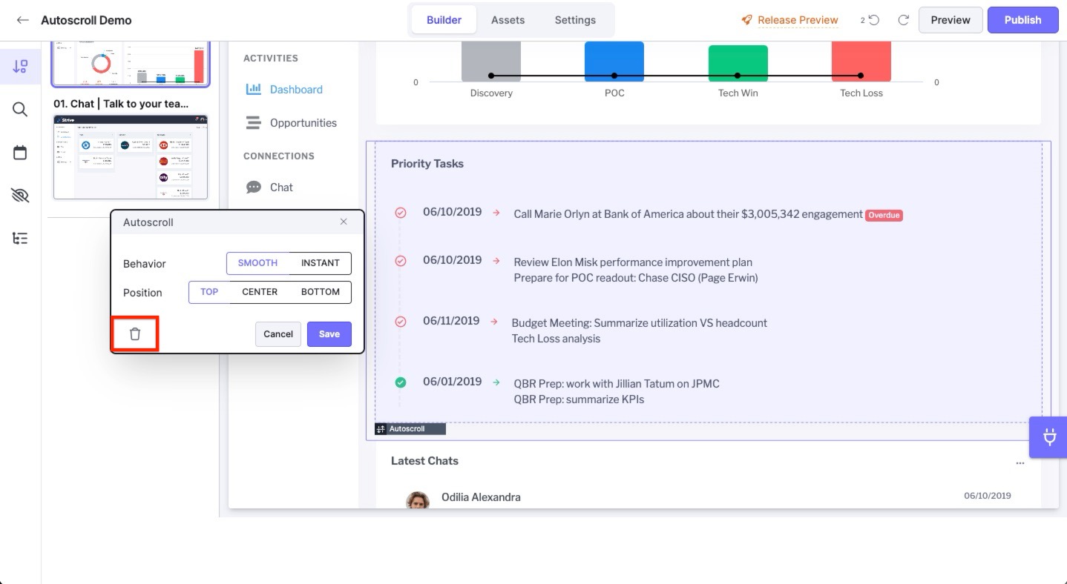Click the redo arrow icon

pos(903,20)
